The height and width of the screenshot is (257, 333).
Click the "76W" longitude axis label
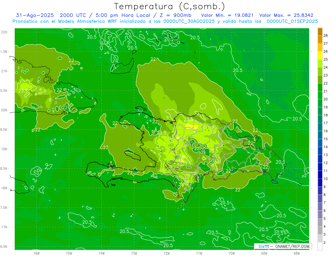[36, 253]
